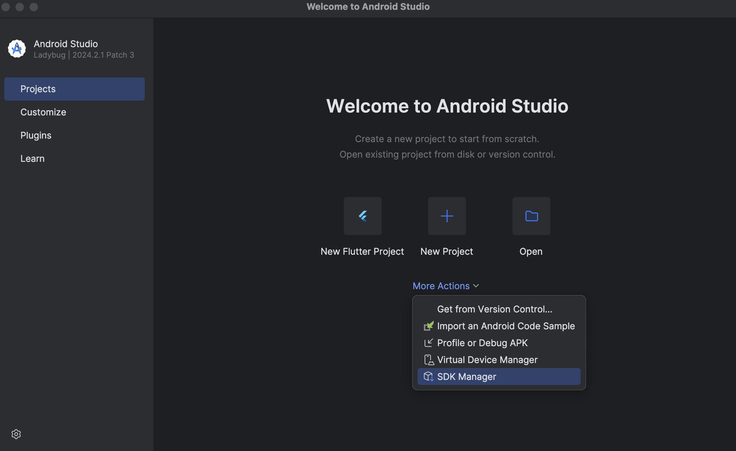Choose the Profile or Debug APK entry
The height and width of the screenshot is (451, 736).
coord(499,343)
